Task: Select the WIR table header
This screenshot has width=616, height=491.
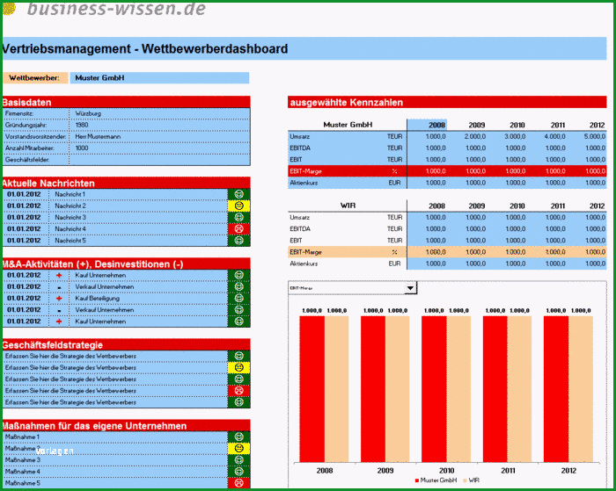Action: pyautogui.click(x=348, y=206)
